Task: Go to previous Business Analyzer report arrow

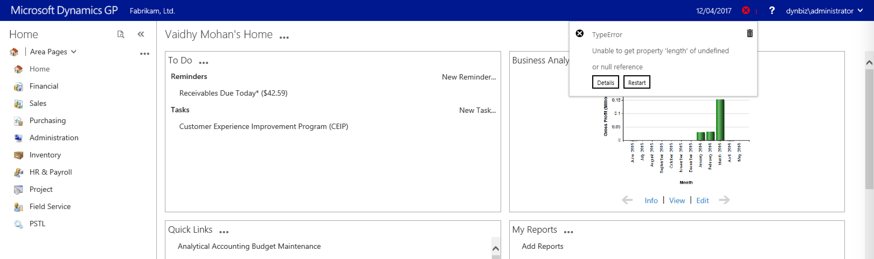Action: pos(627,200)
